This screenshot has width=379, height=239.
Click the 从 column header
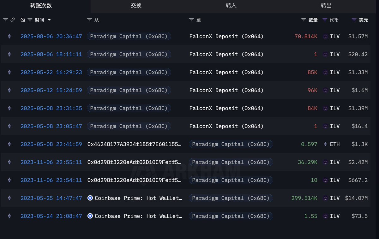(97, 20)
